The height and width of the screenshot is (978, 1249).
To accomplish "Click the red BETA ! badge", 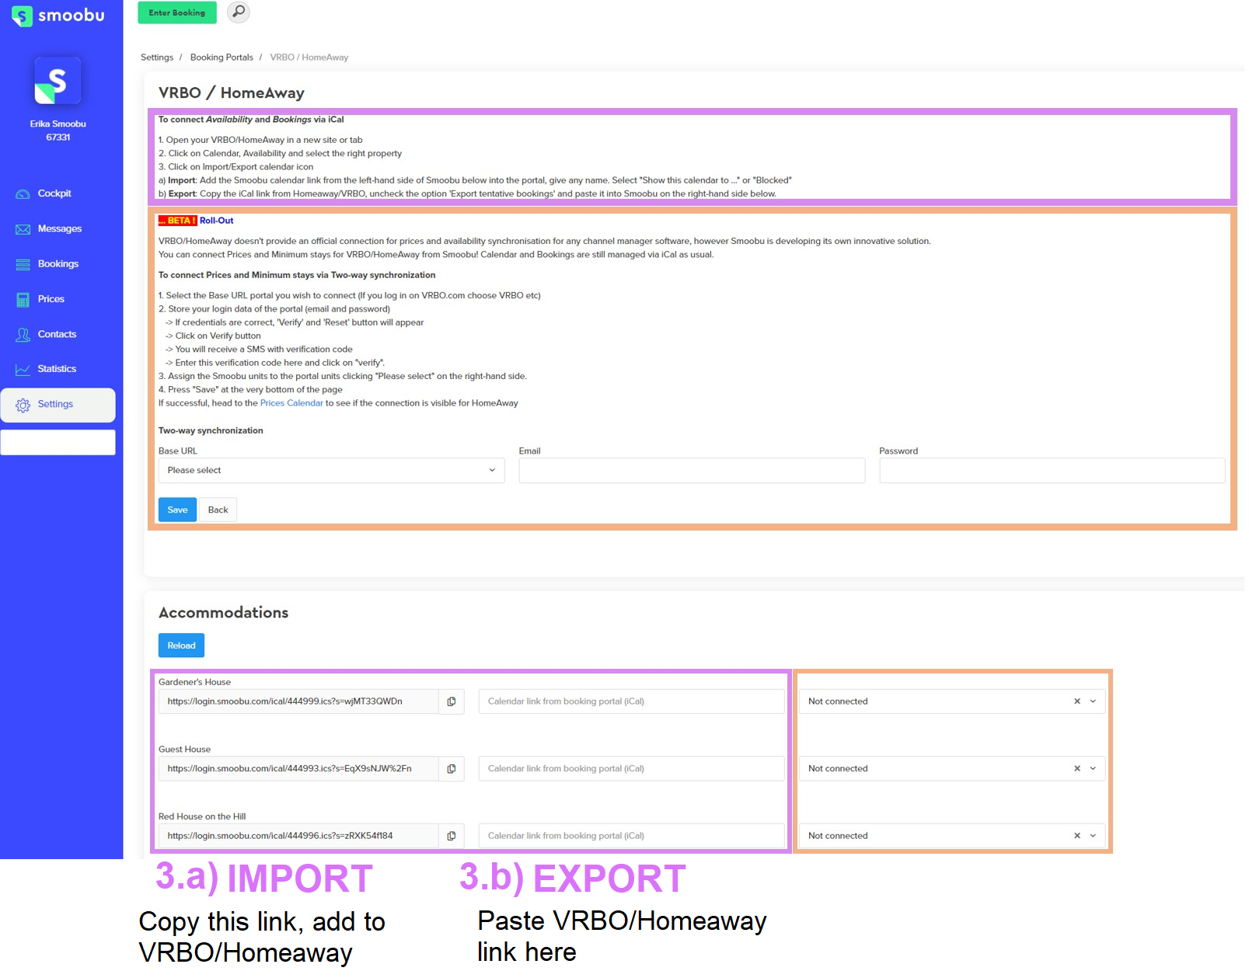I will click(x=178, y=221).
